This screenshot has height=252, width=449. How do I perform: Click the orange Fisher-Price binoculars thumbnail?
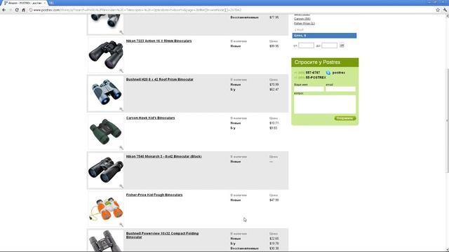pos(106,209)
